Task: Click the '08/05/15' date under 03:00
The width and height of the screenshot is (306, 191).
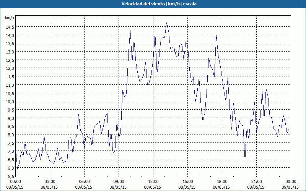Action: tap(49, 187)
